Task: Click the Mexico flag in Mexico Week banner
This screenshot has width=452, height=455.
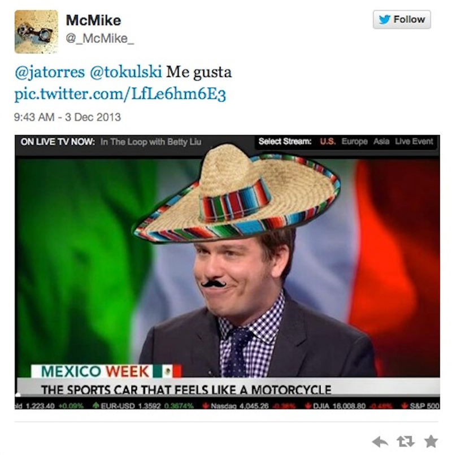Action: [x=167, y=371]
